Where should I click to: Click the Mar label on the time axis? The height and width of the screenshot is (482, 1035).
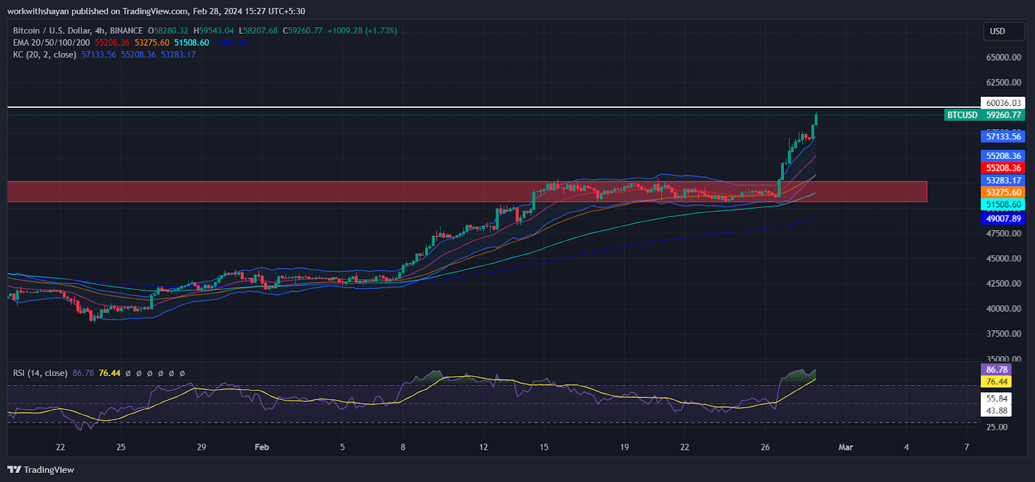pyautogui.click(x=845, y=447)
